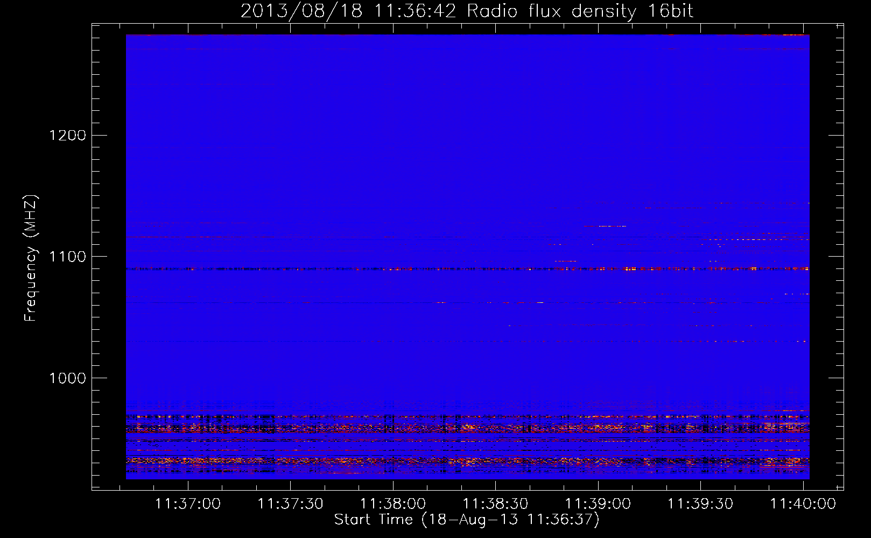This screenshot has width=871, height=538.
Task: Select the "Start Time (18-Aug-13 11:36:37)" axis label
Action: pos(467,520)
